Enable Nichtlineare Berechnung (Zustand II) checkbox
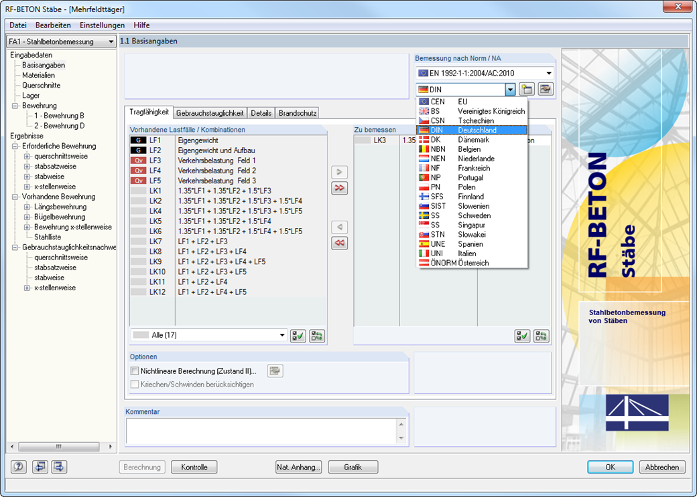Screen dimensions: 697x497 click(x=135, y=371)
